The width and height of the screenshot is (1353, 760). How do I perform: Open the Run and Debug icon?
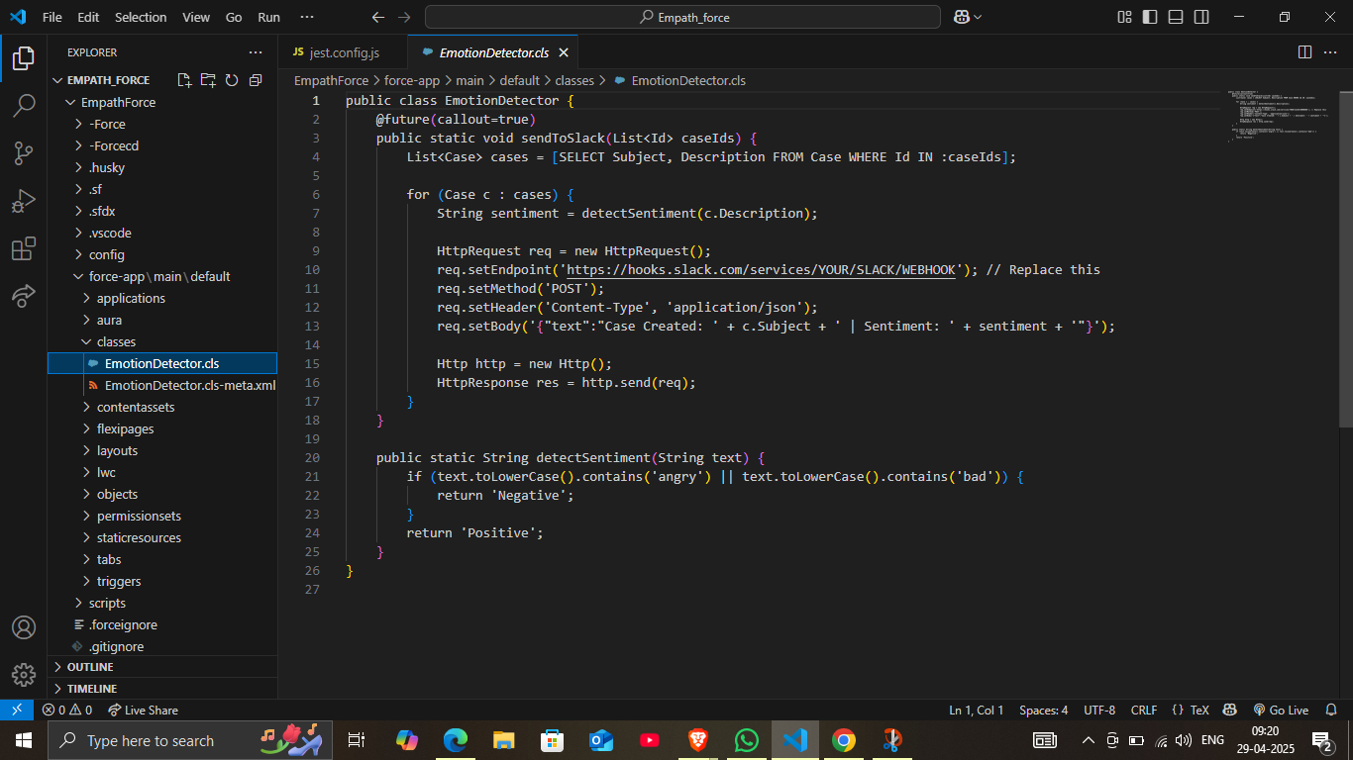coord(24,200)
